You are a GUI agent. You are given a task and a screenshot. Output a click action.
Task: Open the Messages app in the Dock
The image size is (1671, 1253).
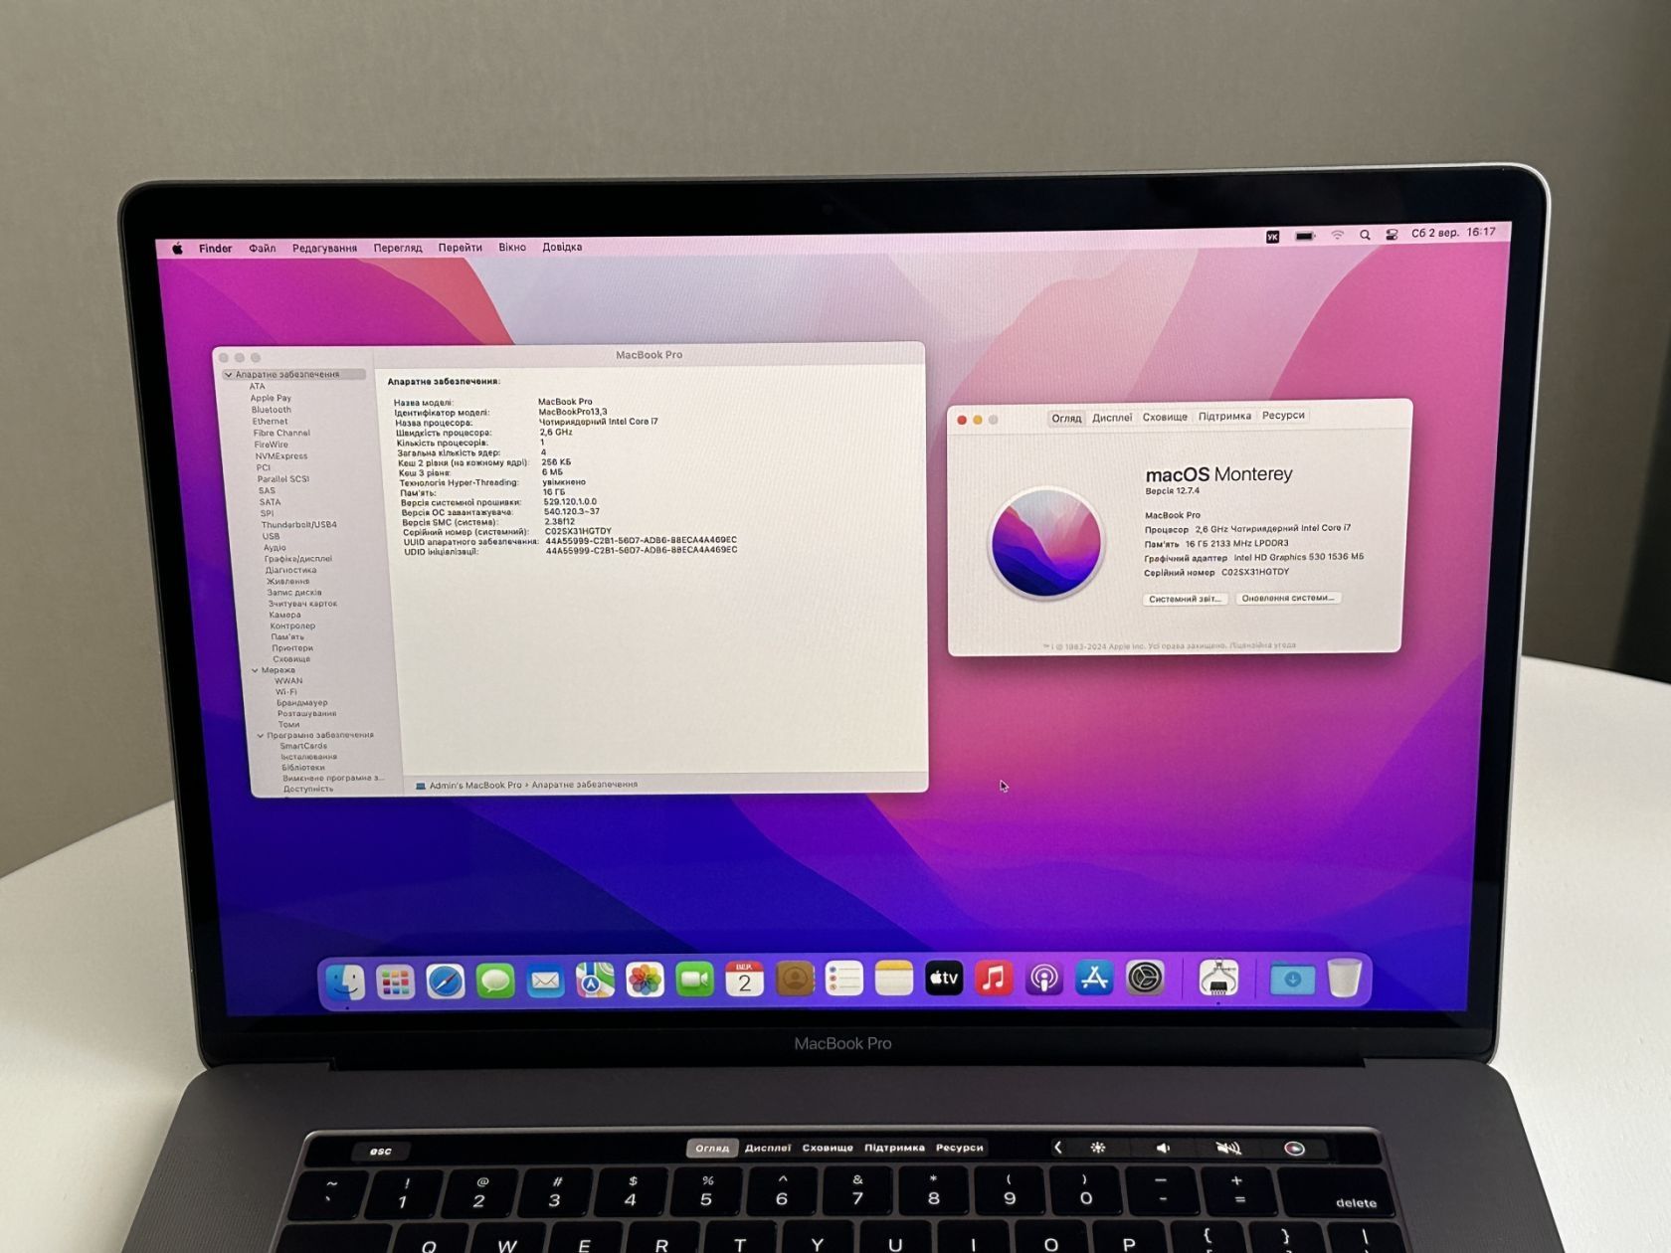[x=495, y=982]
